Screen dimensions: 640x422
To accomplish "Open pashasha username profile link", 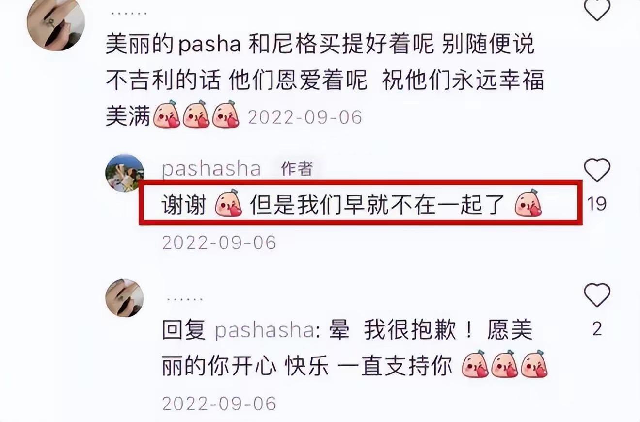I will click(x=211, y=169).
